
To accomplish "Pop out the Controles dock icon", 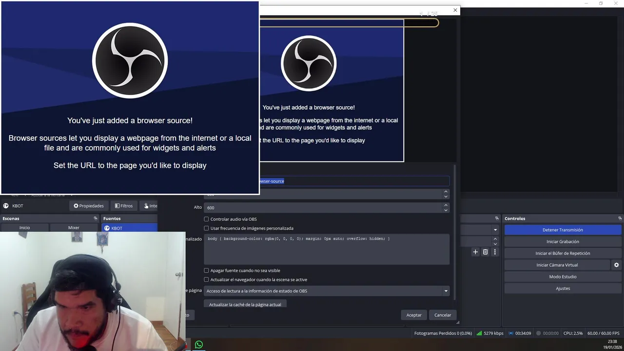I will [x=620, y=218].
